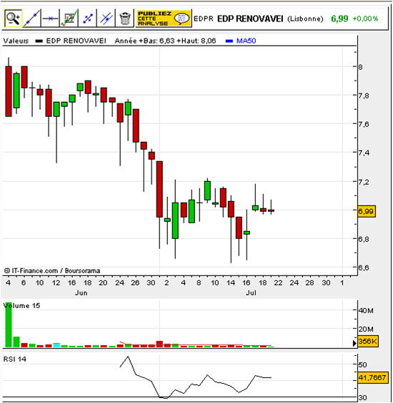Image resolution: width=393 pixels, height=403 pixels.
Task: Click the 6,6 price axis label
Action: point(364,267)
